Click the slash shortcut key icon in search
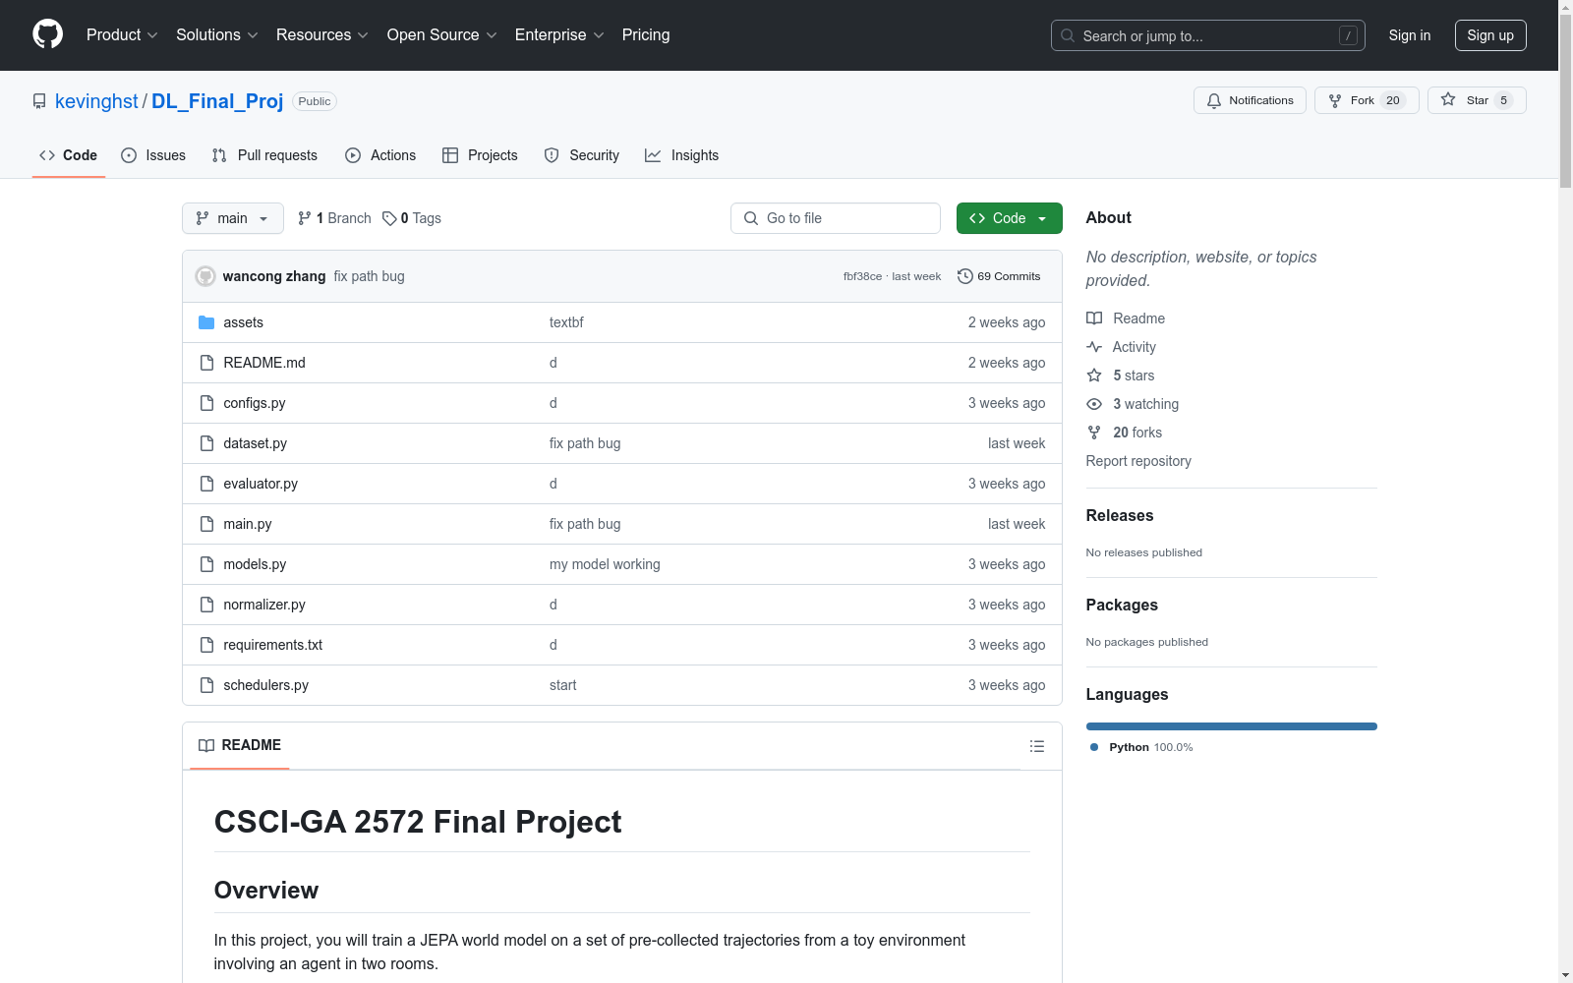 [x=1348, y=35]
